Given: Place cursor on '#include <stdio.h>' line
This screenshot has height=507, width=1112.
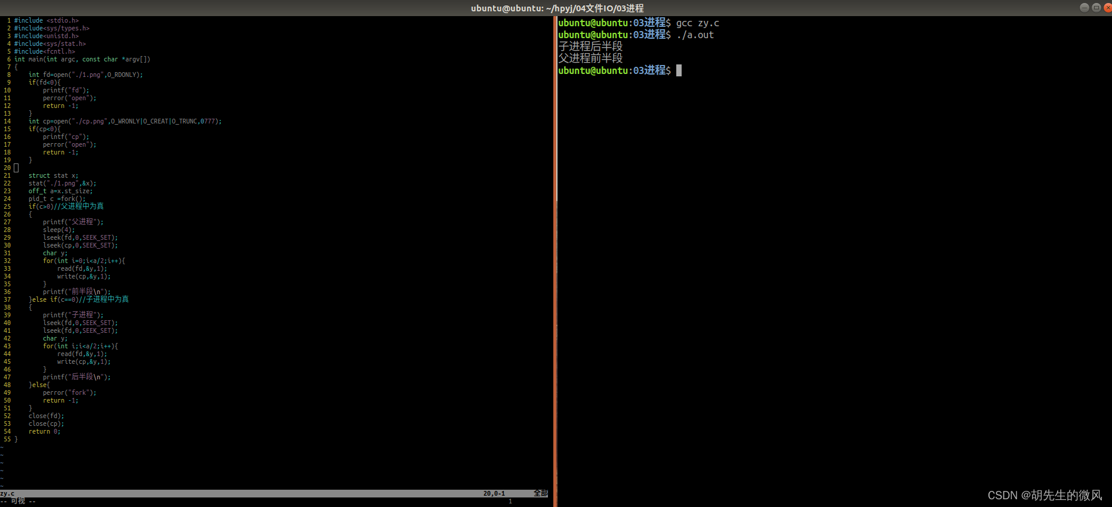Looking at the screenshot, I should coord(47,20).
